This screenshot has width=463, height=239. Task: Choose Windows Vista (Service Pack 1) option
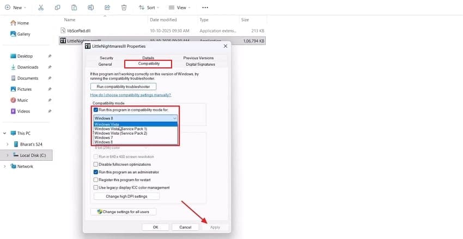[x=136, y=129]
